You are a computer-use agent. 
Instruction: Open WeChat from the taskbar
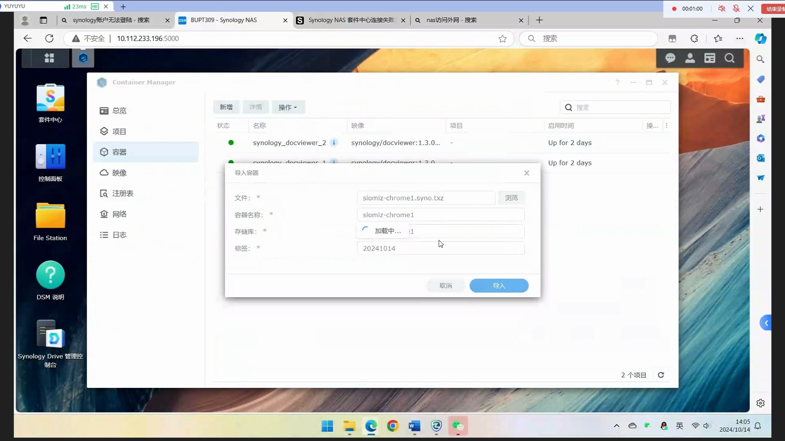tap(458, 426)
